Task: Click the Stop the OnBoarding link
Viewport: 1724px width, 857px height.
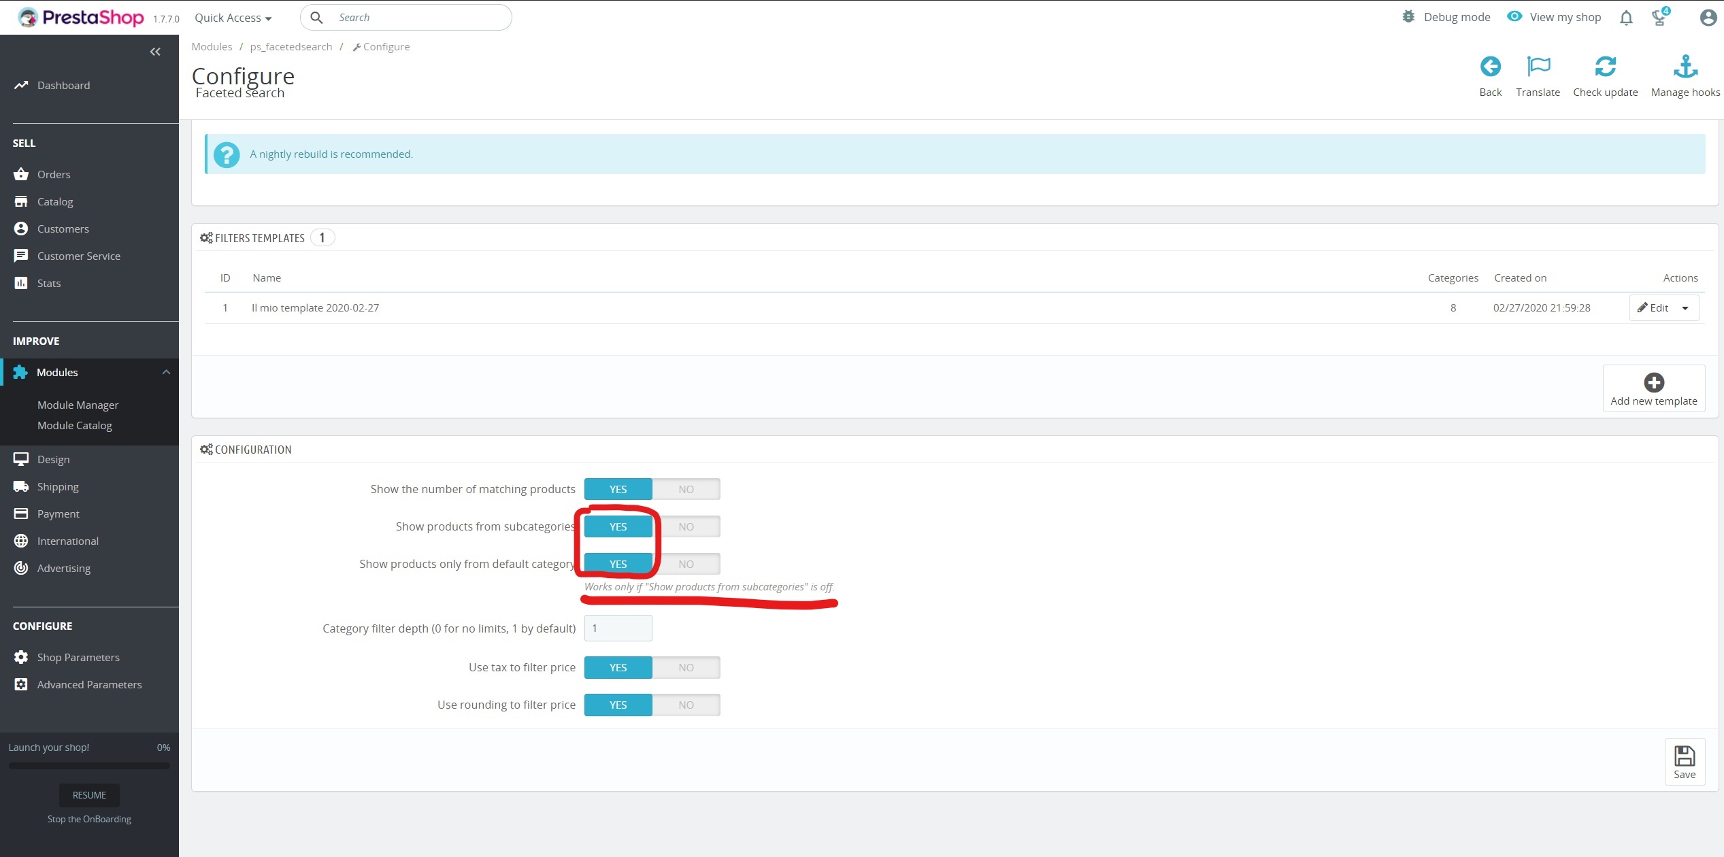Action: [x=89, y=819]
